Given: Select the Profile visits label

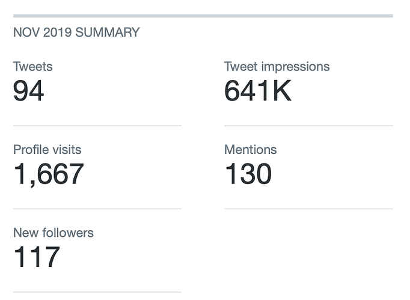Looking at the screenshot, I should tap(47, 150).
